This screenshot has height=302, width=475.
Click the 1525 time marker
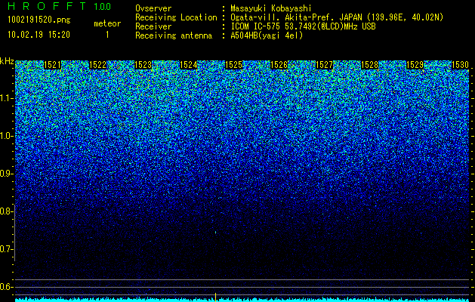click(234, 65)
